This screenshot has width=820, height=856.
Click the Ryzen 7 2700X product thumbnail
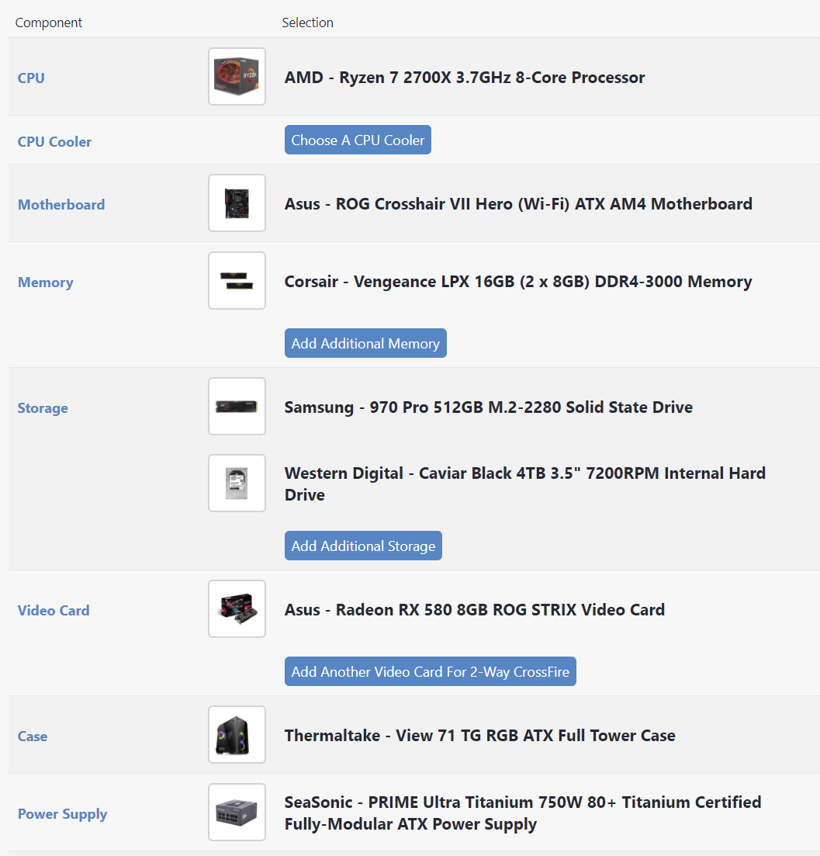237,77
